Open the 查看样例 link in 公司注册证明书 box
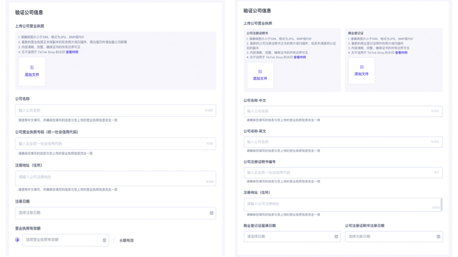The height and width of the screenshot is (257, 458). coord(299,57)
